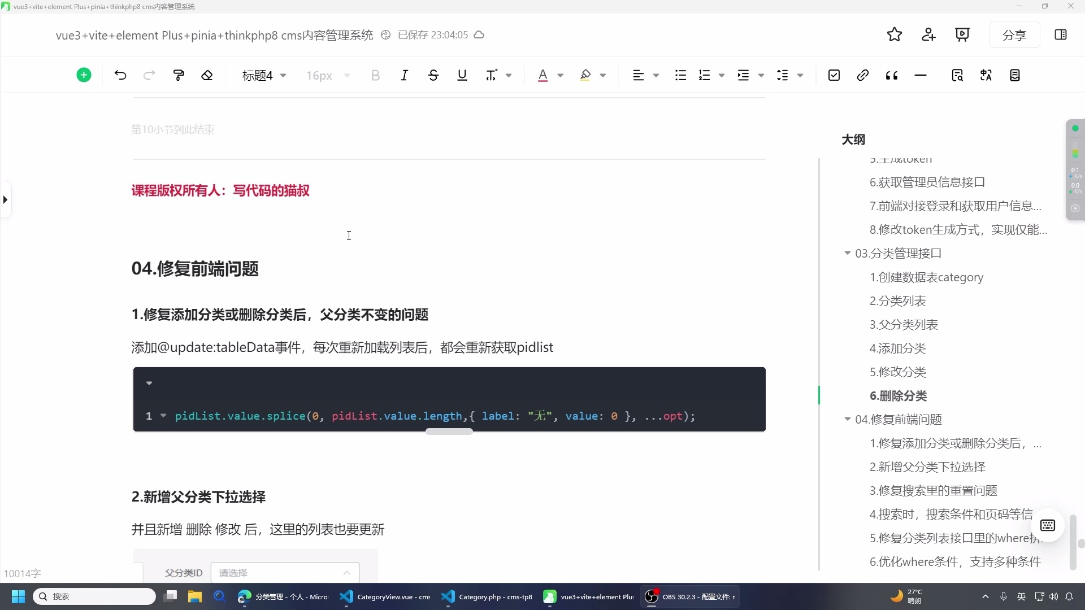The width and height of the screenshot is (1085, 610).
Task: Clear formatting with the eraser icon
Action: 207,75
